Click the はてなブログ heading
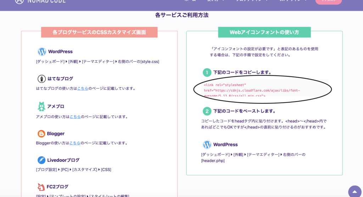The image size is (363, 197). [60, 79]
